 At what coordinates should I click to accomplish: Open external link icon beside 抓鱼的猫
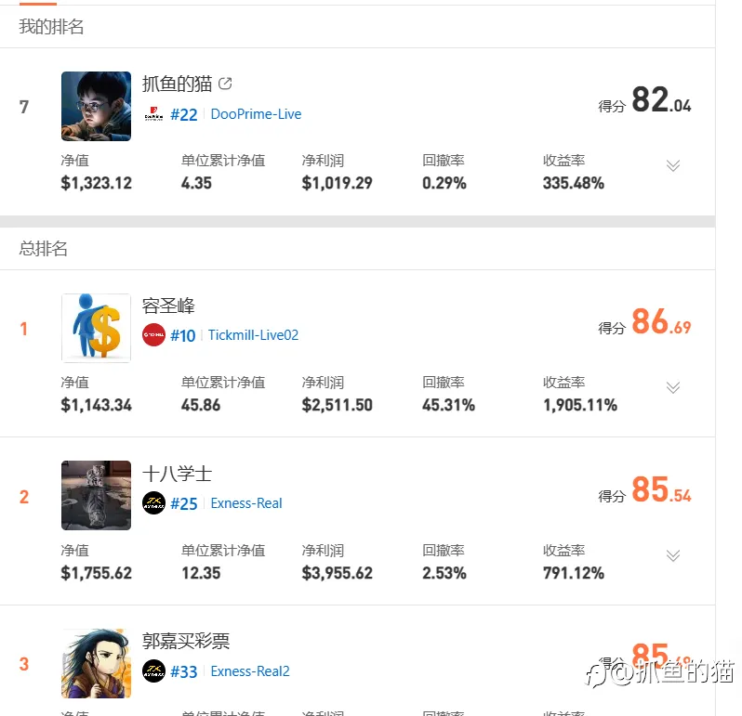pos(225,84)
